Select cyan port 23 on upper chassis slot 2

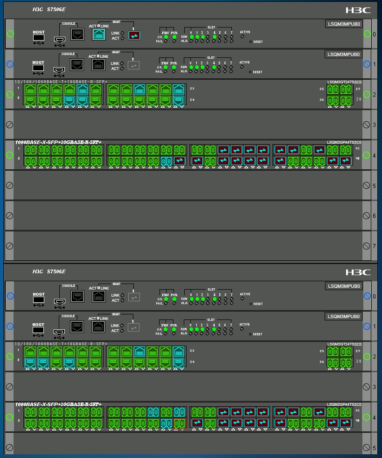[179, 90]
